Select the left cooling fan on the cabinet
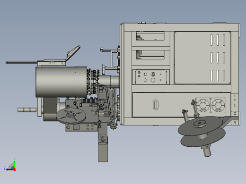Screen dimensions: 246x184 [x=203, y=105]
